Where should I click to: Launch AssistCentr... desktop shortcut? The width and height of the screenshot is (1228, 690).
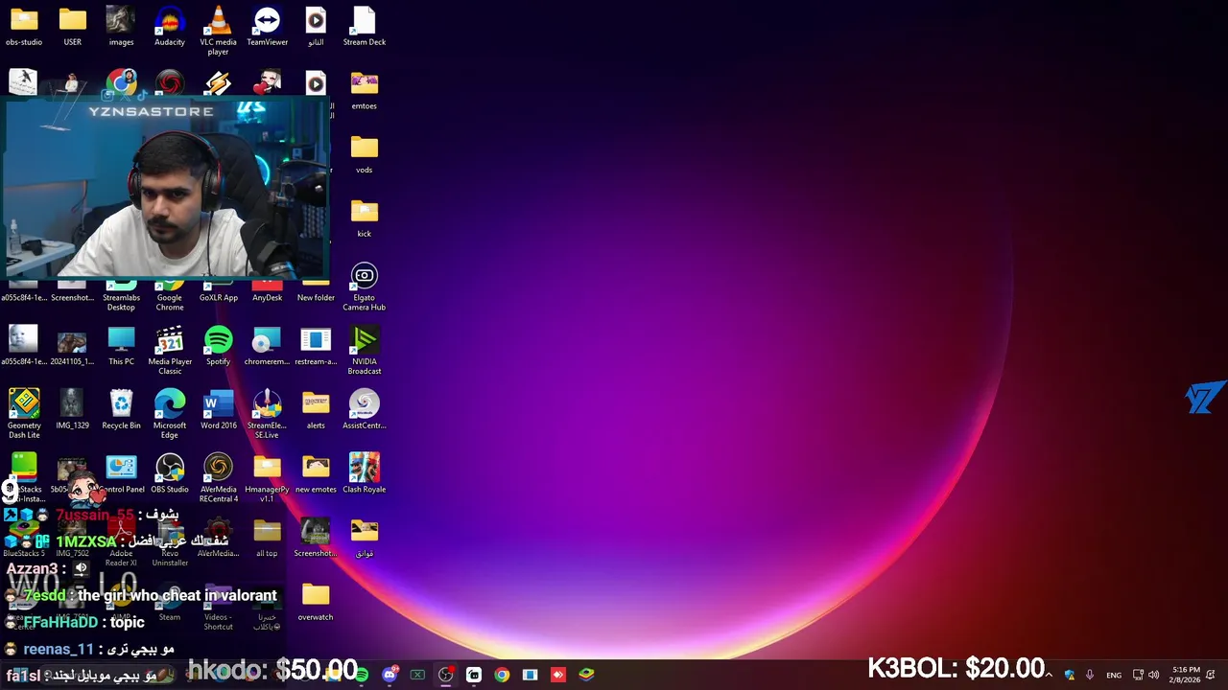click(365, 410)
